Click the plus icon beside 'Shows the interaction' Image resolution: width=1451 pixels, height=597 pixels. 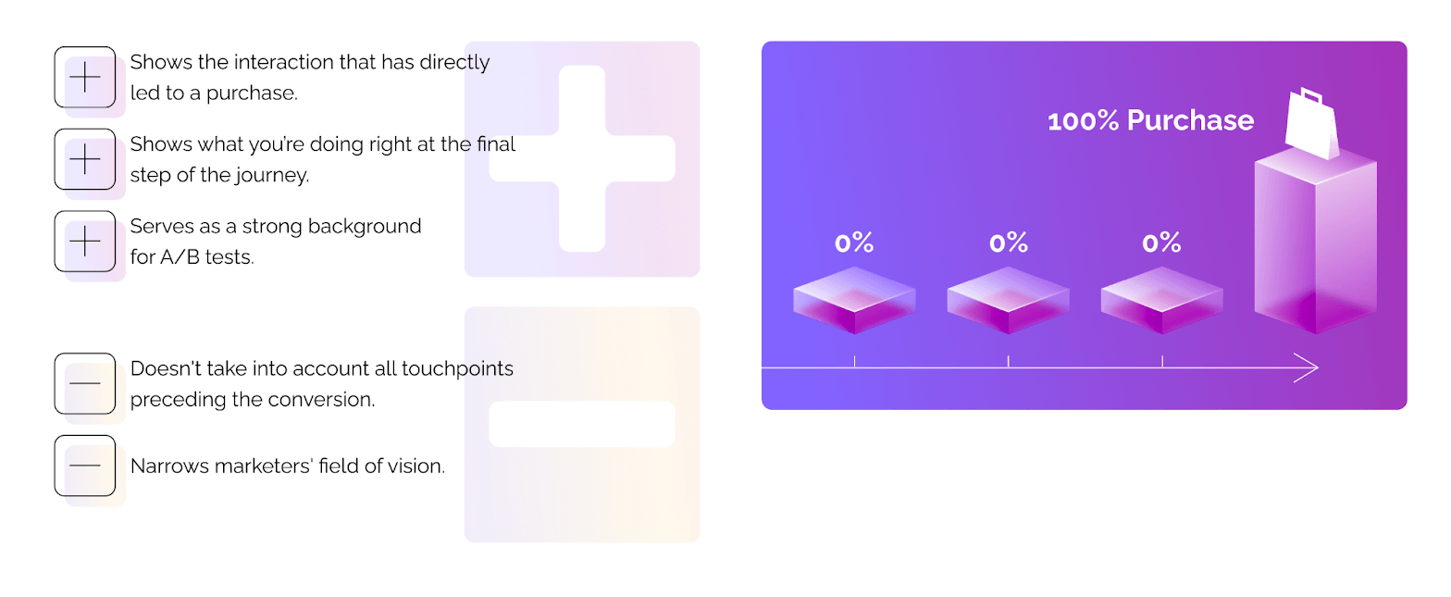85,78
